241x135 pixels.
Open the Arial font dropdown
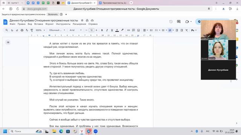click(75, 30)
